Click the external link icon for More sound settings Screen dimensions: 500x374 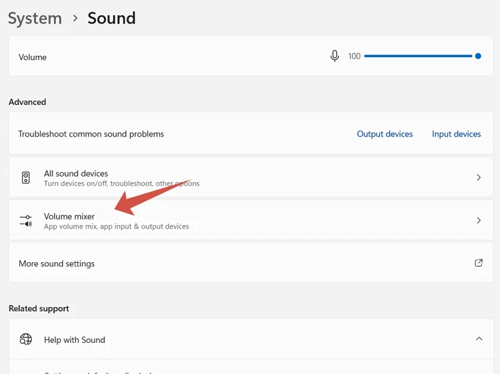pyautogui.click(x=479, y=263)
